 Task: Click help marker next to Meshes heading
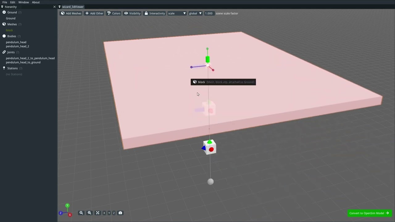[20, 24]
